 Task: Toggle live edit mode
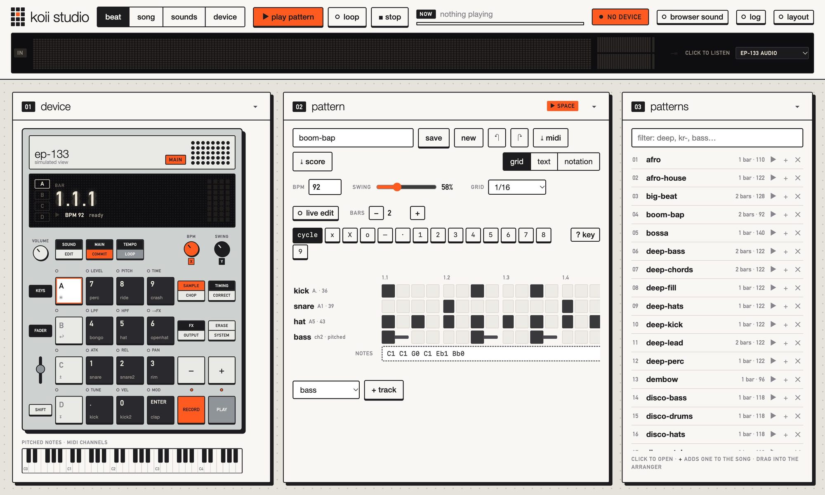pos(316,213)
